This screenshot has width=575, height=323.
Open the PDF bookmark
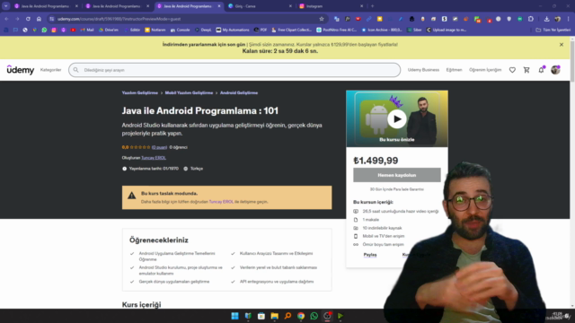pos(261,30)
